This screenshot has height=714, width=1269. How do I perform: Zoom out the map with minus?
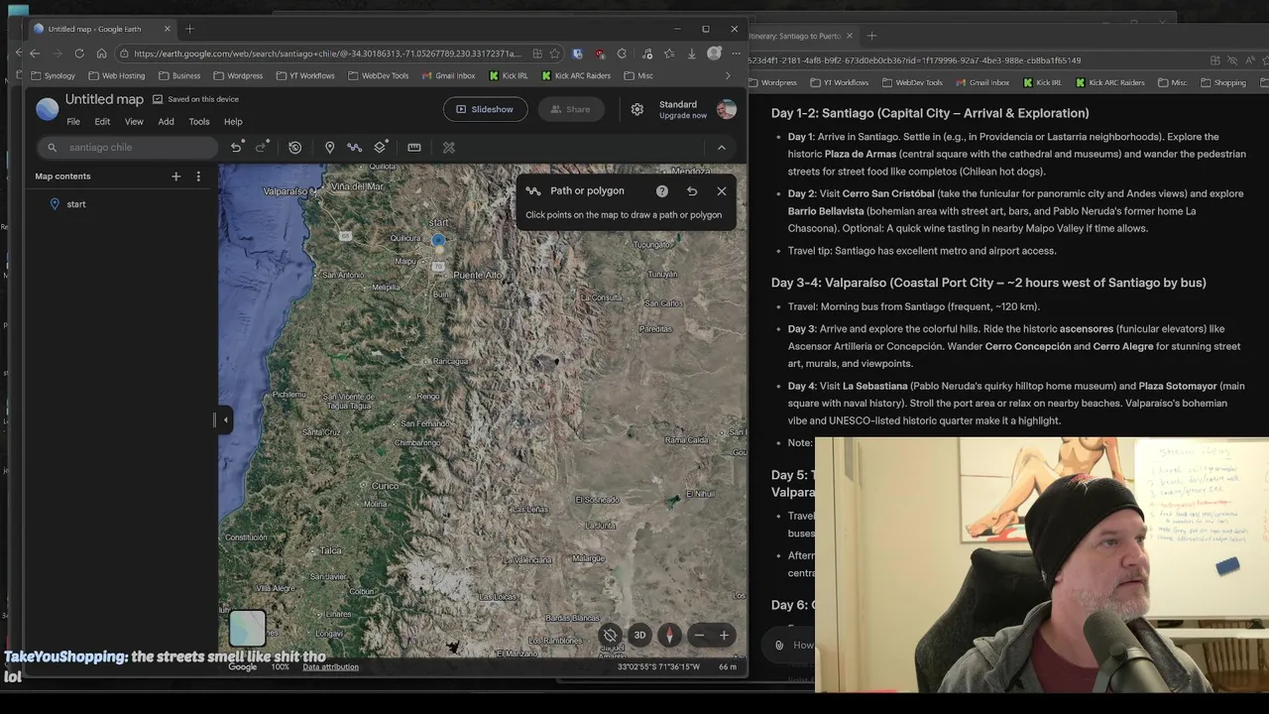(699, 635)
